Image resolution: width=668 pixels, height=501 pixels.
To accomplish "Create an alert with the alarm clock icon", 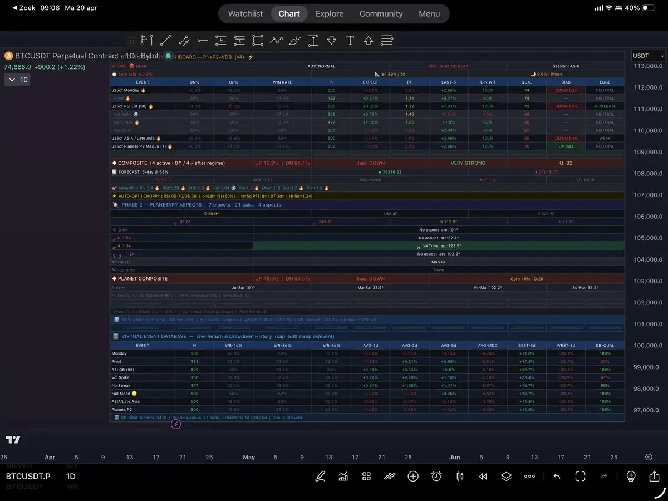I will (436, 477).
